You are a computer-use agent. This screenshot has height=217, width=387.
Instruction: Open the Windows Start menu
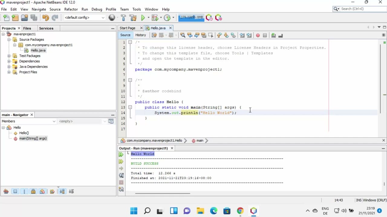[x=134, y=211]
